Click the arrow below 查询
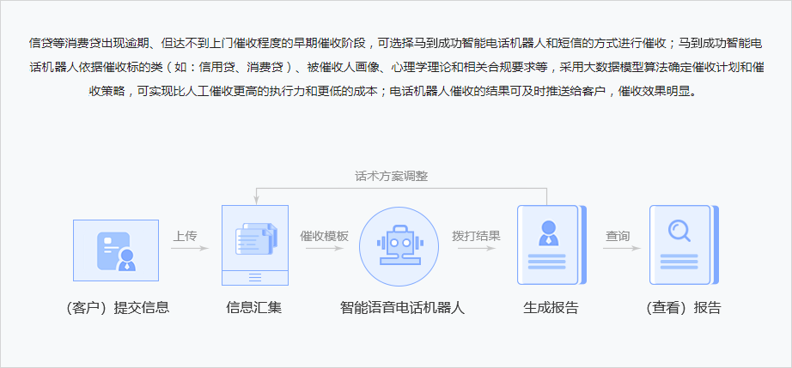 (x=621, y=249)
